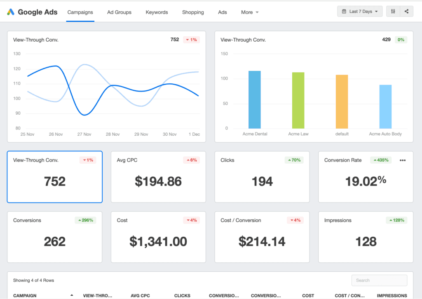Toggle selection of the View-Through Conv. card

click(54, 177)
